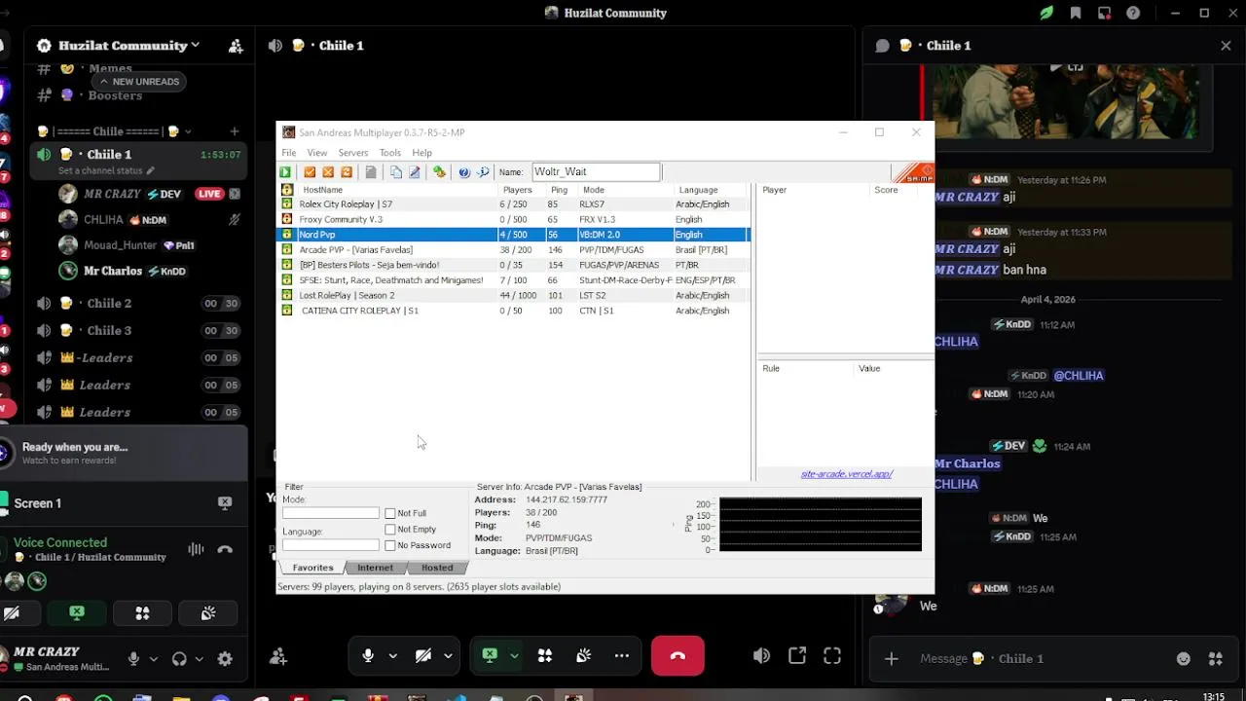The width and height of the screenshot is (1246, 701).
Task: Open the Servers menu in SA-MP
Action: 352,153
